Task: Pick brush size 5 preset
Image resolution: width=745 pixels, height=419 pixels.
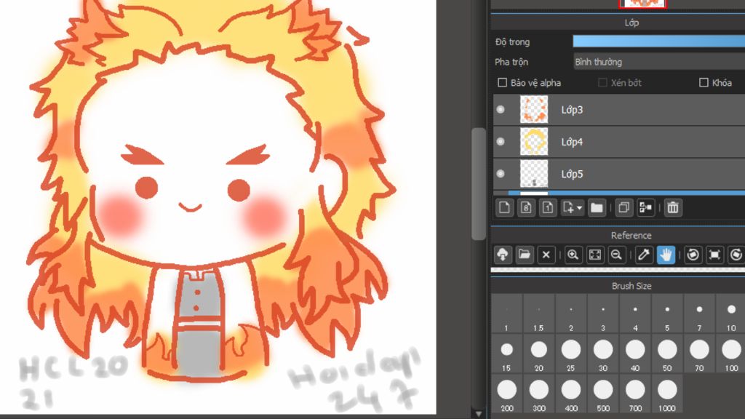Action: click(667, 314)
